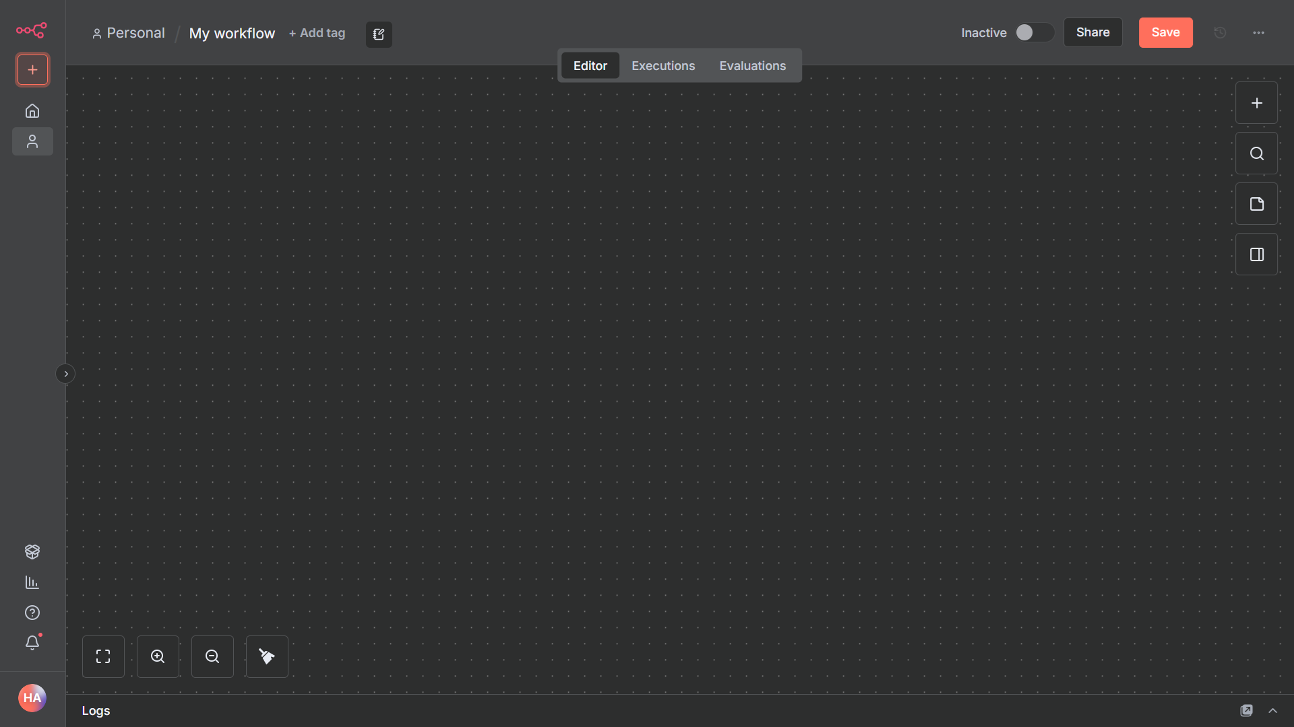The width and height of the screenshot is (1294, 727).
Task: Open notifications via the bell icon
Action: pos(32,643)
